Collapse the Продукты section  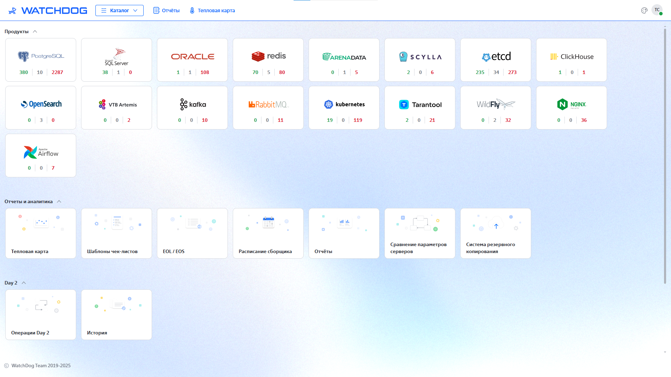click(x=35, y=31)
